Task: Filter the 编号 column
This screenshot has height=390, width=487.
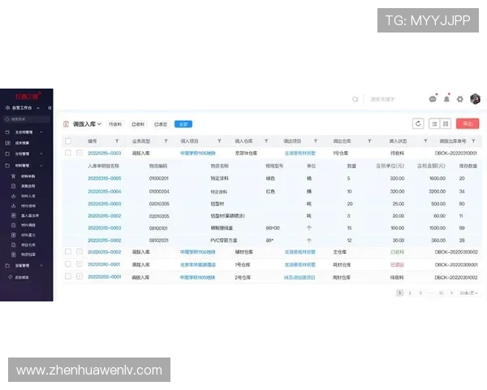Action: [117, 141]
